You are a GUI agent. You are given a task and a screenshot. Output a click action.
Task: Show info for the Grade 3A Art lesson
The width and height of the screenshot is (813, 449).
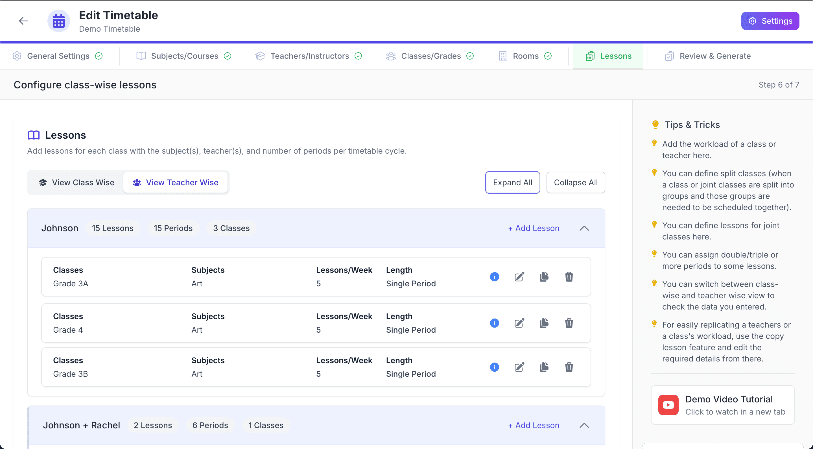[495, 277]
